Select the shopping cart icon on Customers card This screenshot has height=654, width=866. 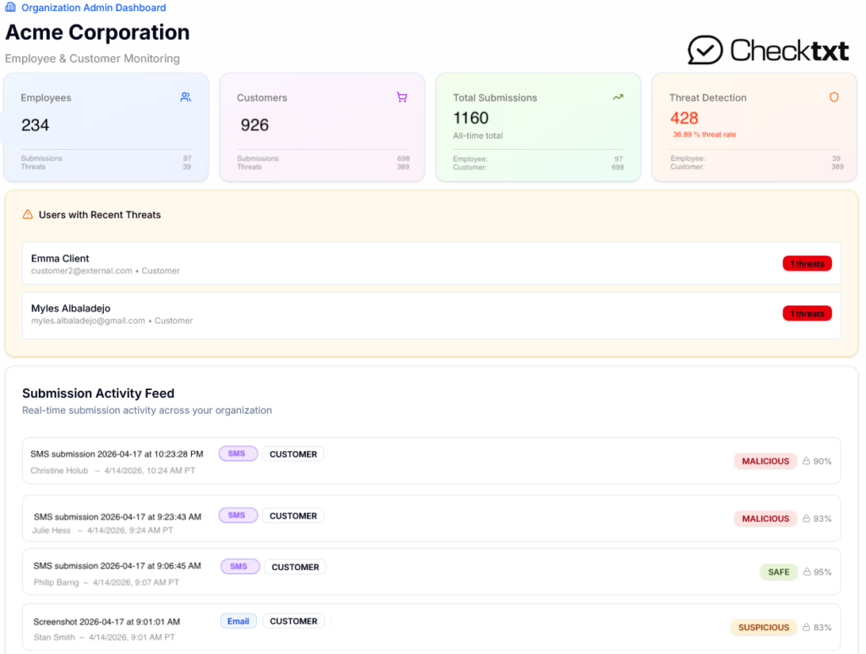402,97
